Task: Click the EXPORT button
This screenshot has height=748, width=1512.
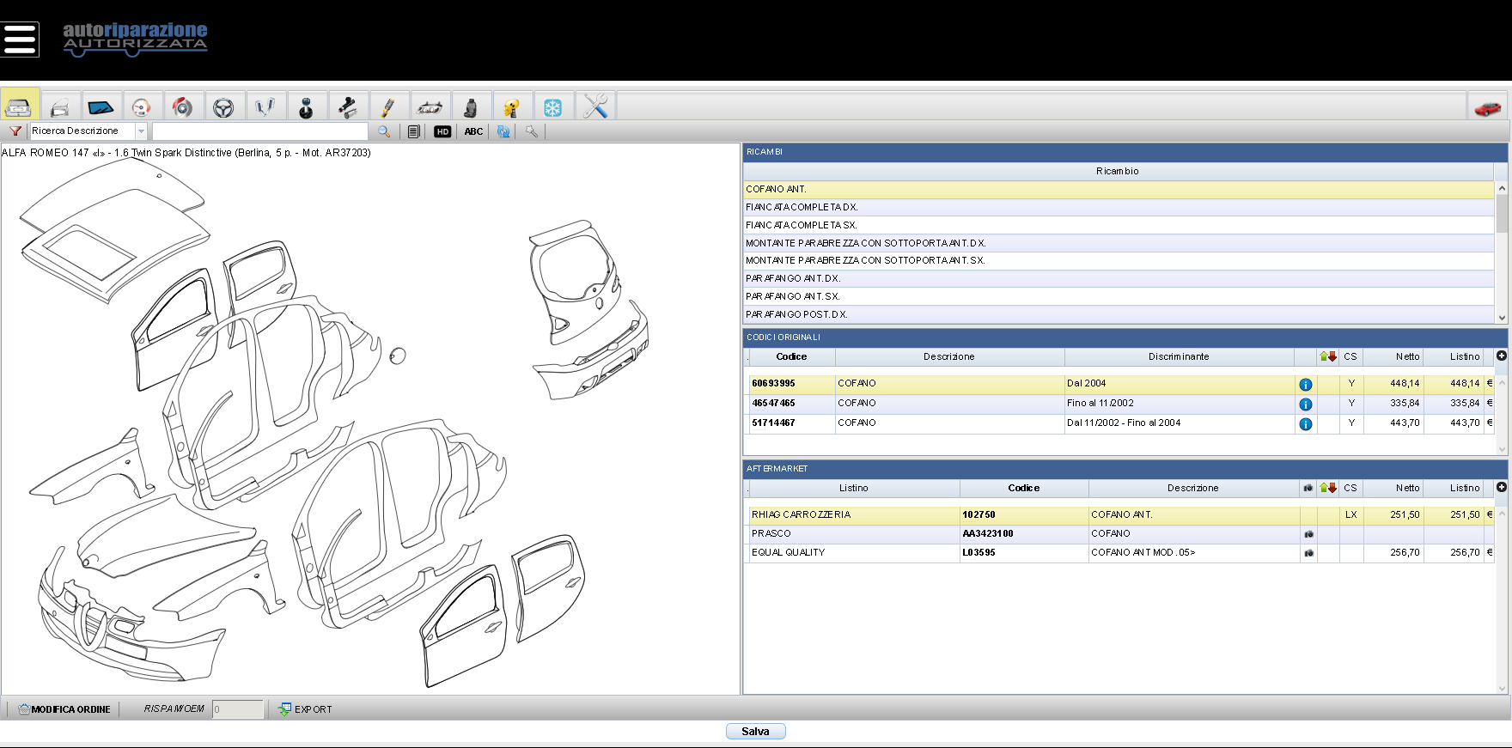Action: pos(305,709)
